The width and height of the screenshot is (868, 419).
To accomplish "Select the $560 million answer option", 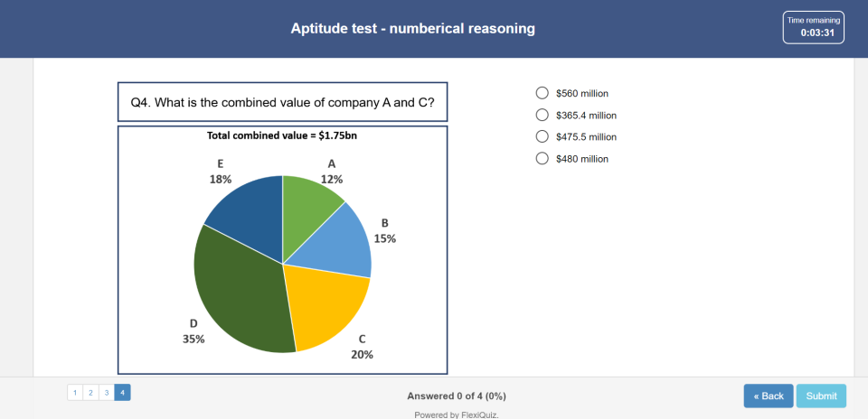I will pos(542,93).
